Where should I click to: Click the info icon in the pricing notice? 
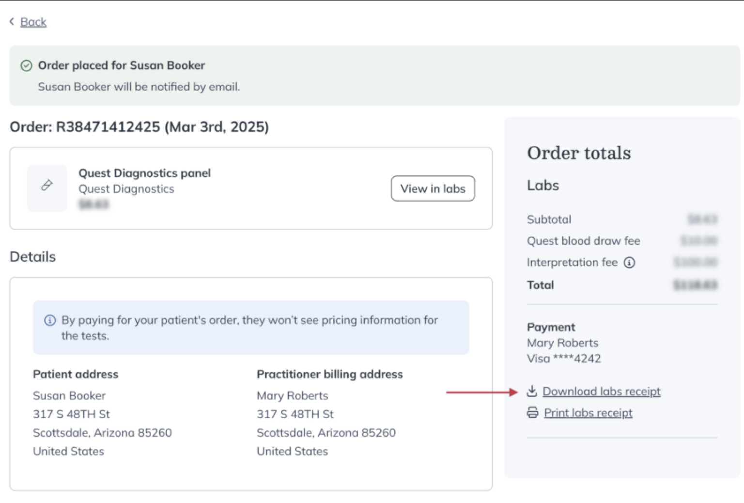click(x=50, y=320)
